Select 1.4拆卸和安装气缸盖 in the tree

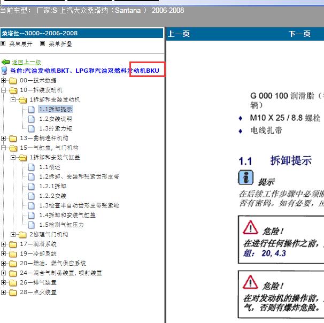coord(67,215)
